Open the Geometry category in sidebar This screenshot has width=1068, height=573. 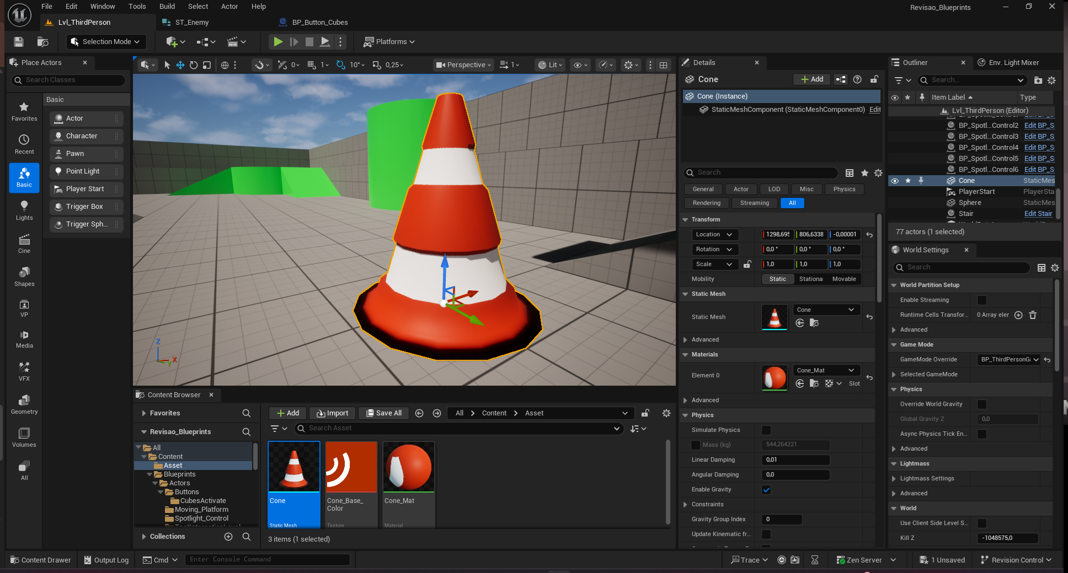tap(24, 404)
